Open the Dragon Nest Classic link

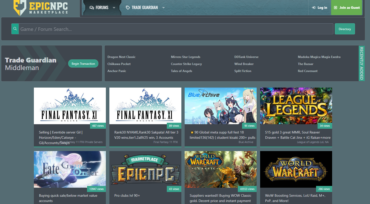(x=121, y=57)
